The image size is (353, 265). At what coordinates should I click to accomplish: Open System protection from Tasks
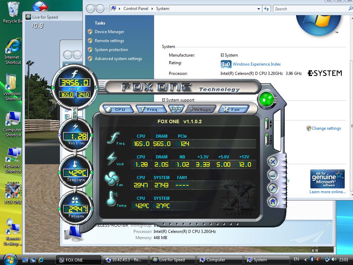click(111, 50)
